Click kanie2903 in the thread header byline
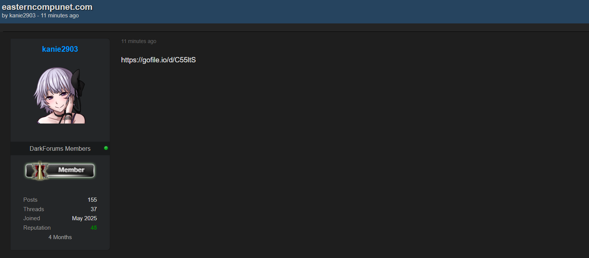 [x=22, y=15]
